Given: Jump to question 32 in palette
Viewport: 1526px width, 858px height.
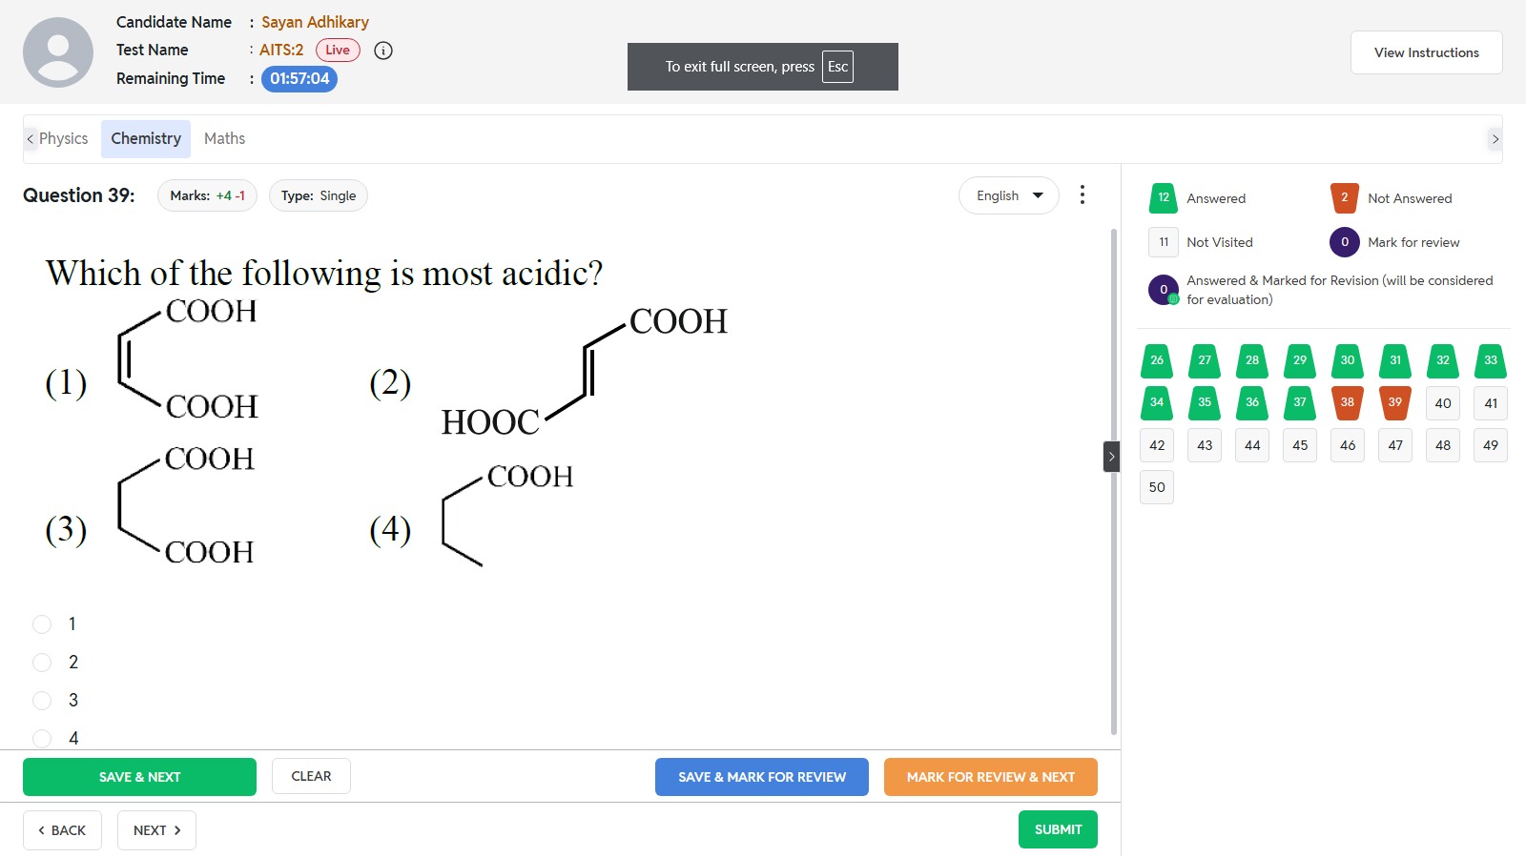Looking at the screenshot, I should pyautogui.click(x=1443, y=360).
